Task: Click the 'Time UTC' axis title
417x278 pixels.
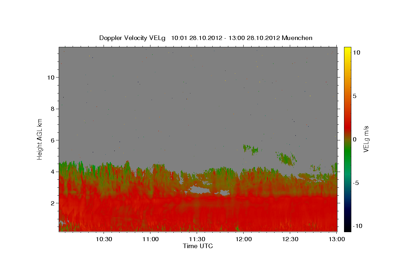Action: point(198,246)
